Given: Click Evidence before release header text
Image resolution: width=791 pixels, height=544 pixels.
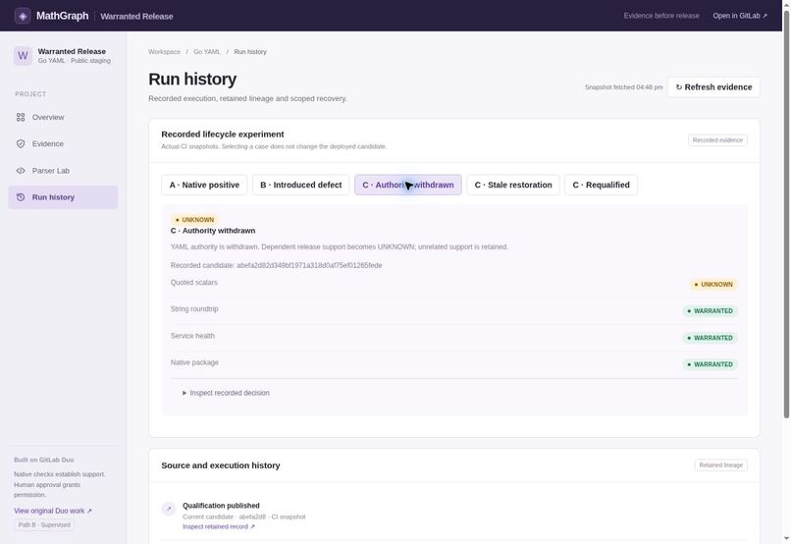Looking at the screenshot, I should (661, 16).
